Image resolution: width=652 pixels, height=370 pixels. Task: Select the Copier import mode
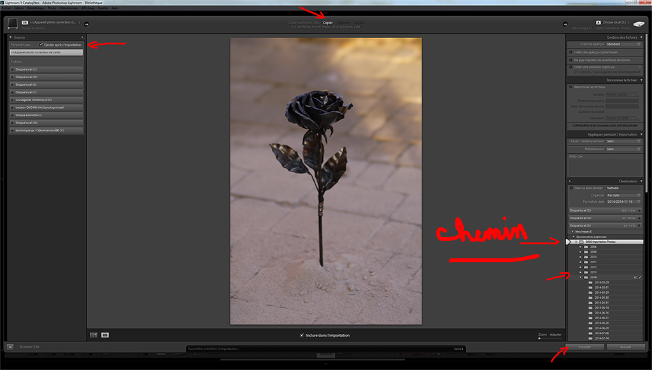point(328,22)
